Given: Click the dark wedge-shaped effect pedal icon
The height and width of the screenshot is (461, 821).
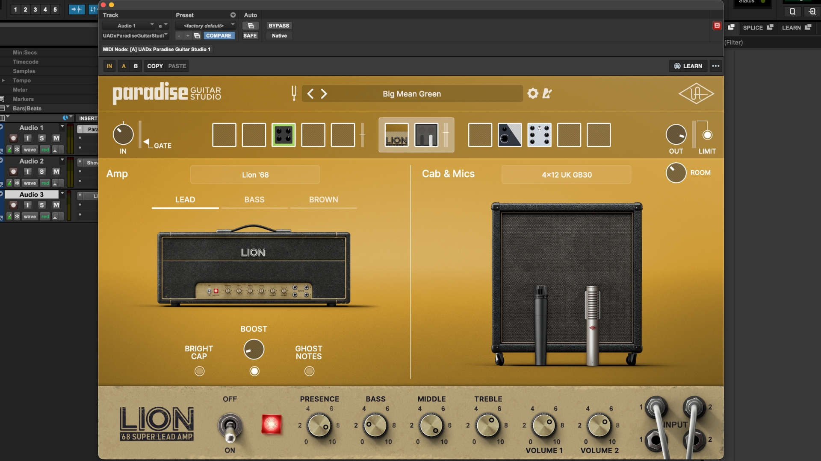Looking at the screenshot, I should click(509, 135).
